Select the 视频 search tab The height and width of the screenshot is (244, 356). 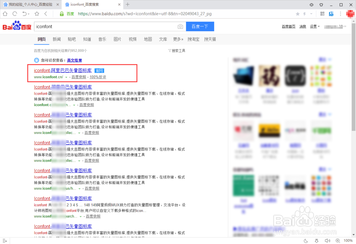click(x=132, y=39)
